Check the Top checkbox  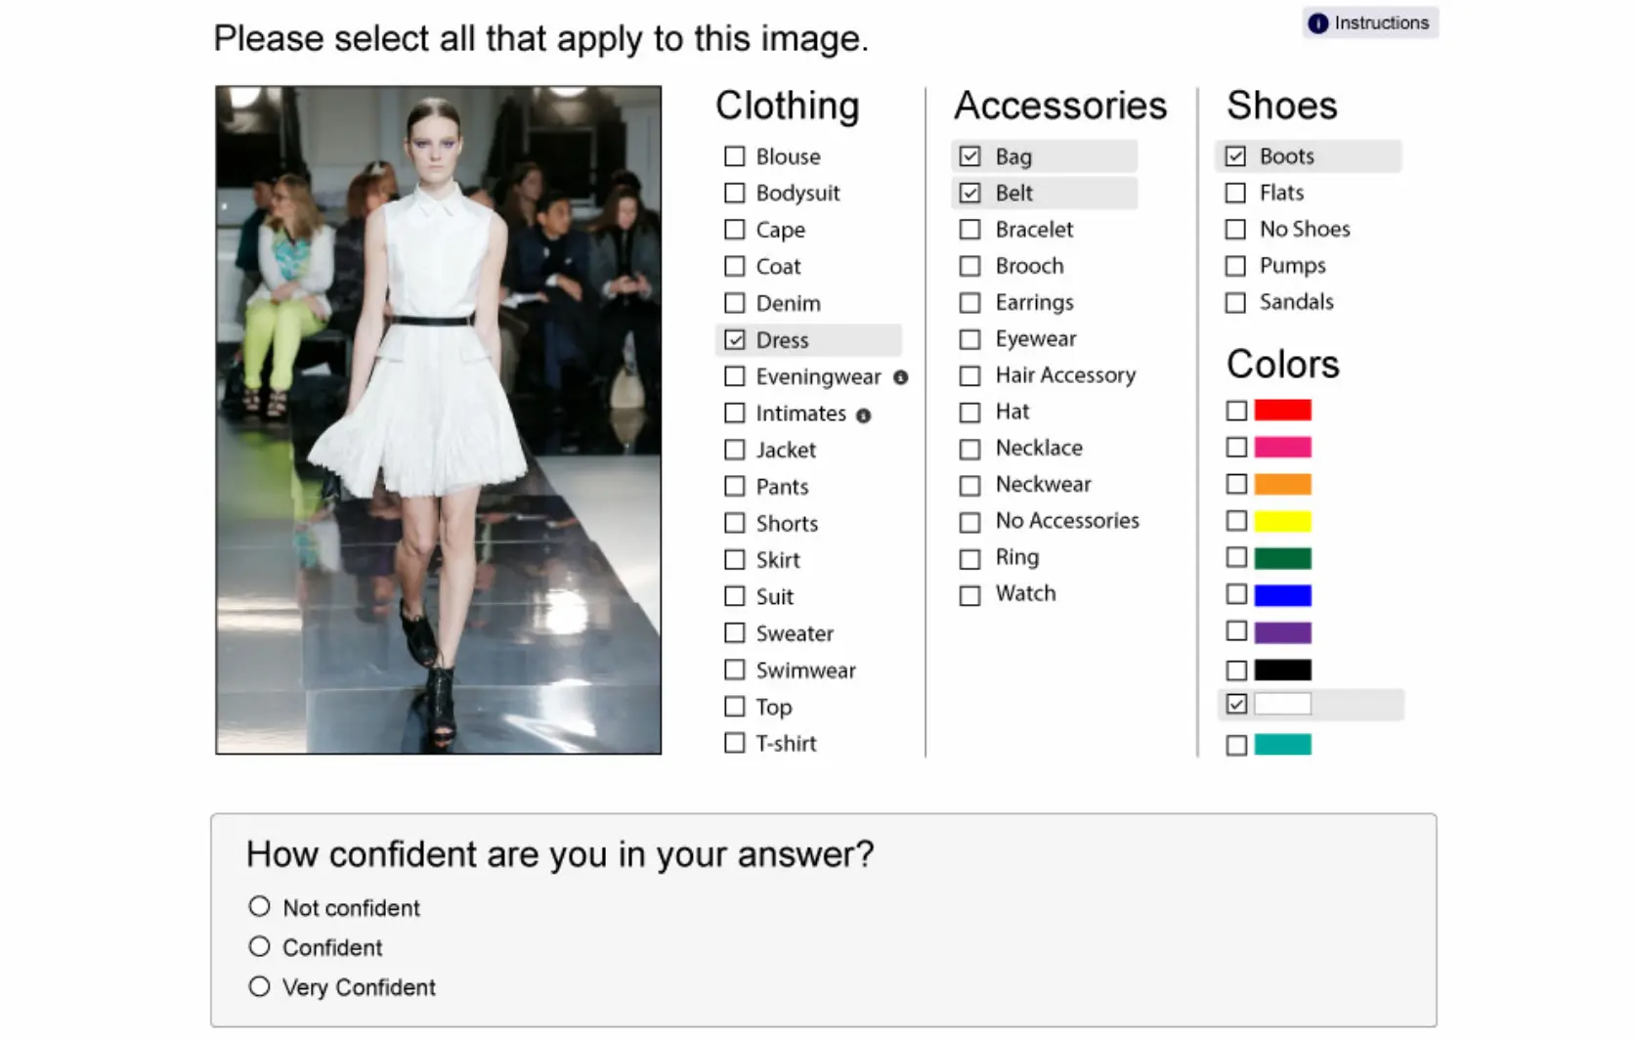tap(734, 707)
